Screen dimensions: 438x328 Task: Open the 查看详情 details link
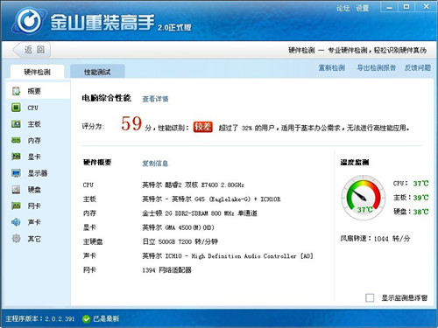[x=155, y=99]
